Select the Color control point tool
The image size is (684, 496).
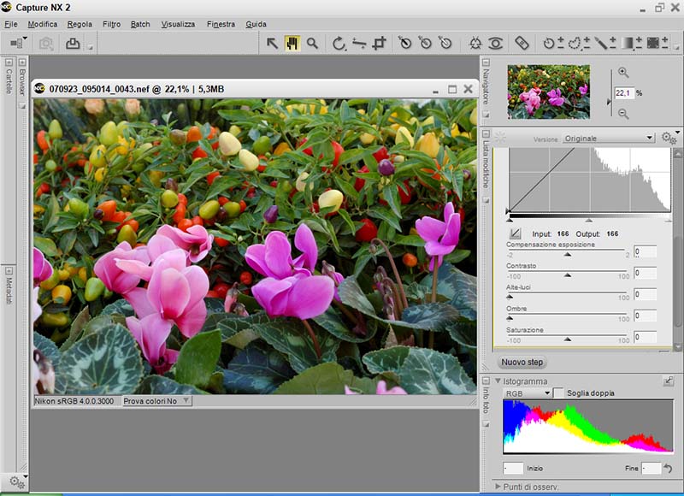(475, 44)
